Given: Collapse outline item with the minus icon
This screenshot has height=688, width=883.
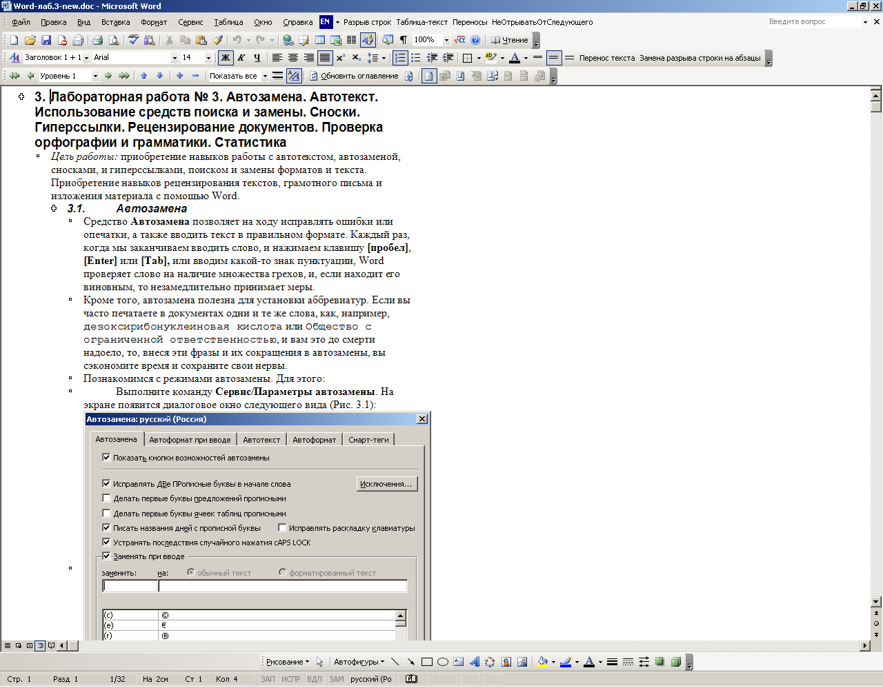Looking at the screenshot, I should click(196, 76).
